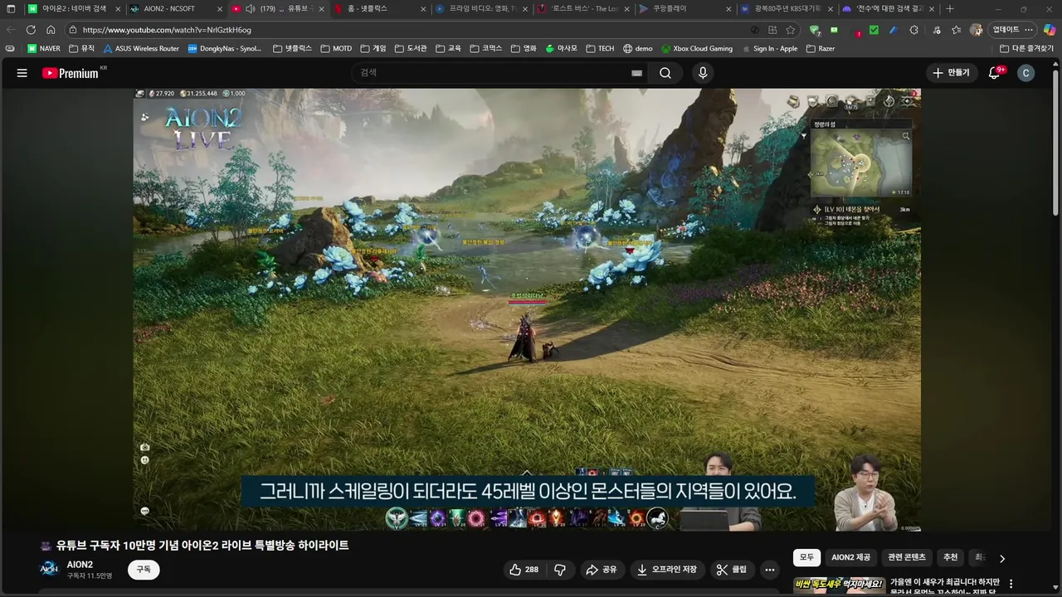Open the Copilot sidebar icon

coord(1049,29)
